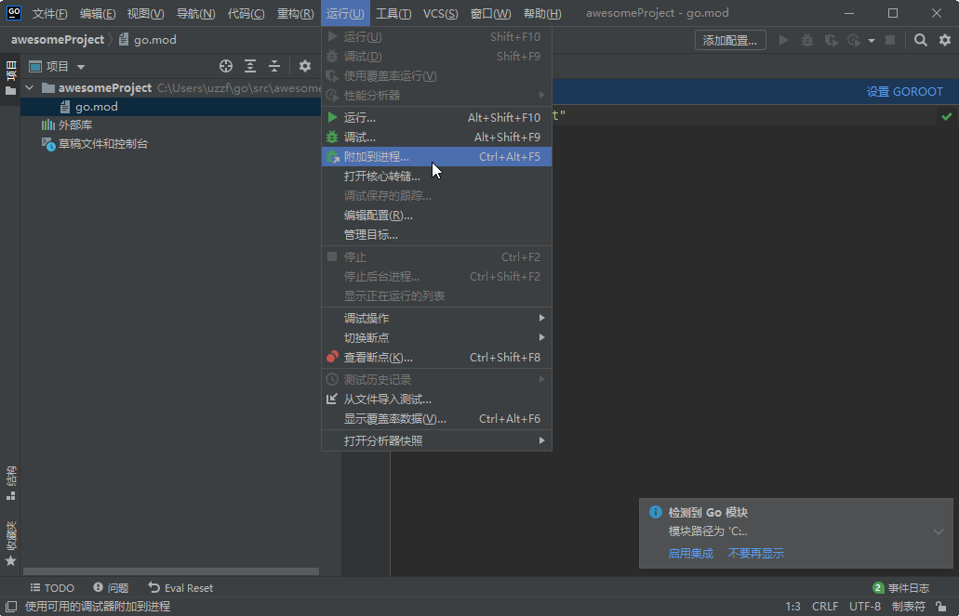
Task: Open the 工具(T) menu
Action: (393, 13)
